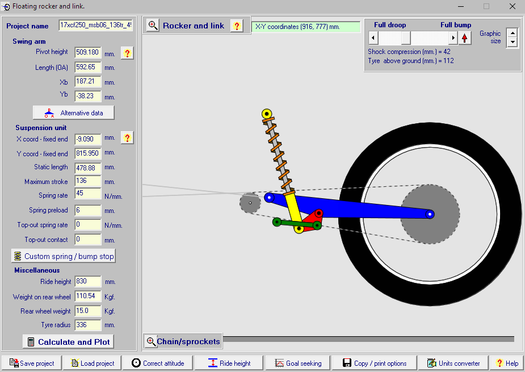Click the magnifier icon beside Rocker and link
525x372 pixels.
153,26
